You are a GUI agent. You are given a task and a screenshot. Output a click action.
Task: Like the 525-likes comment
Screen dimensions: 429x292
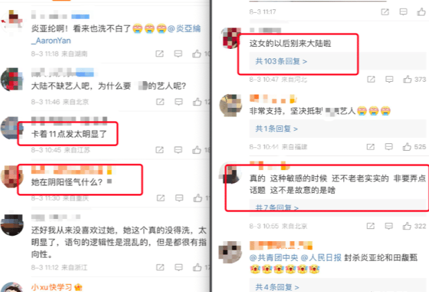point(407,147)
